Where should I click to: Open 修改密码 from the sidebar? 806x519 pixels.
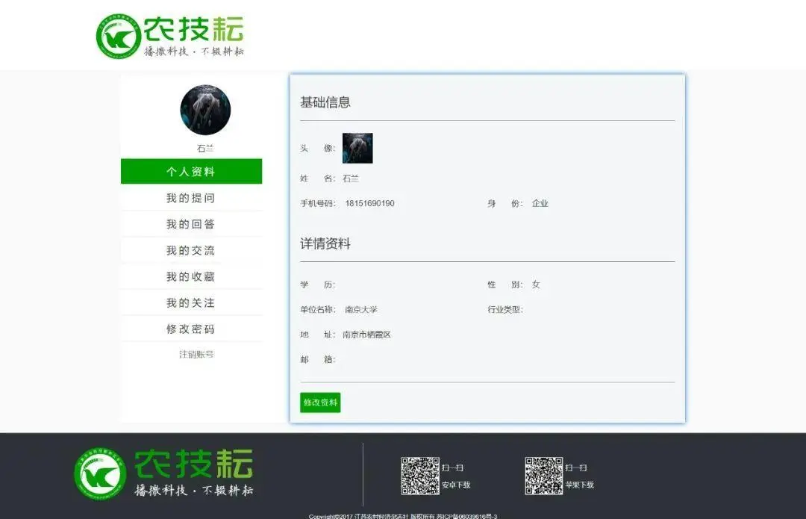click(191, 328)
